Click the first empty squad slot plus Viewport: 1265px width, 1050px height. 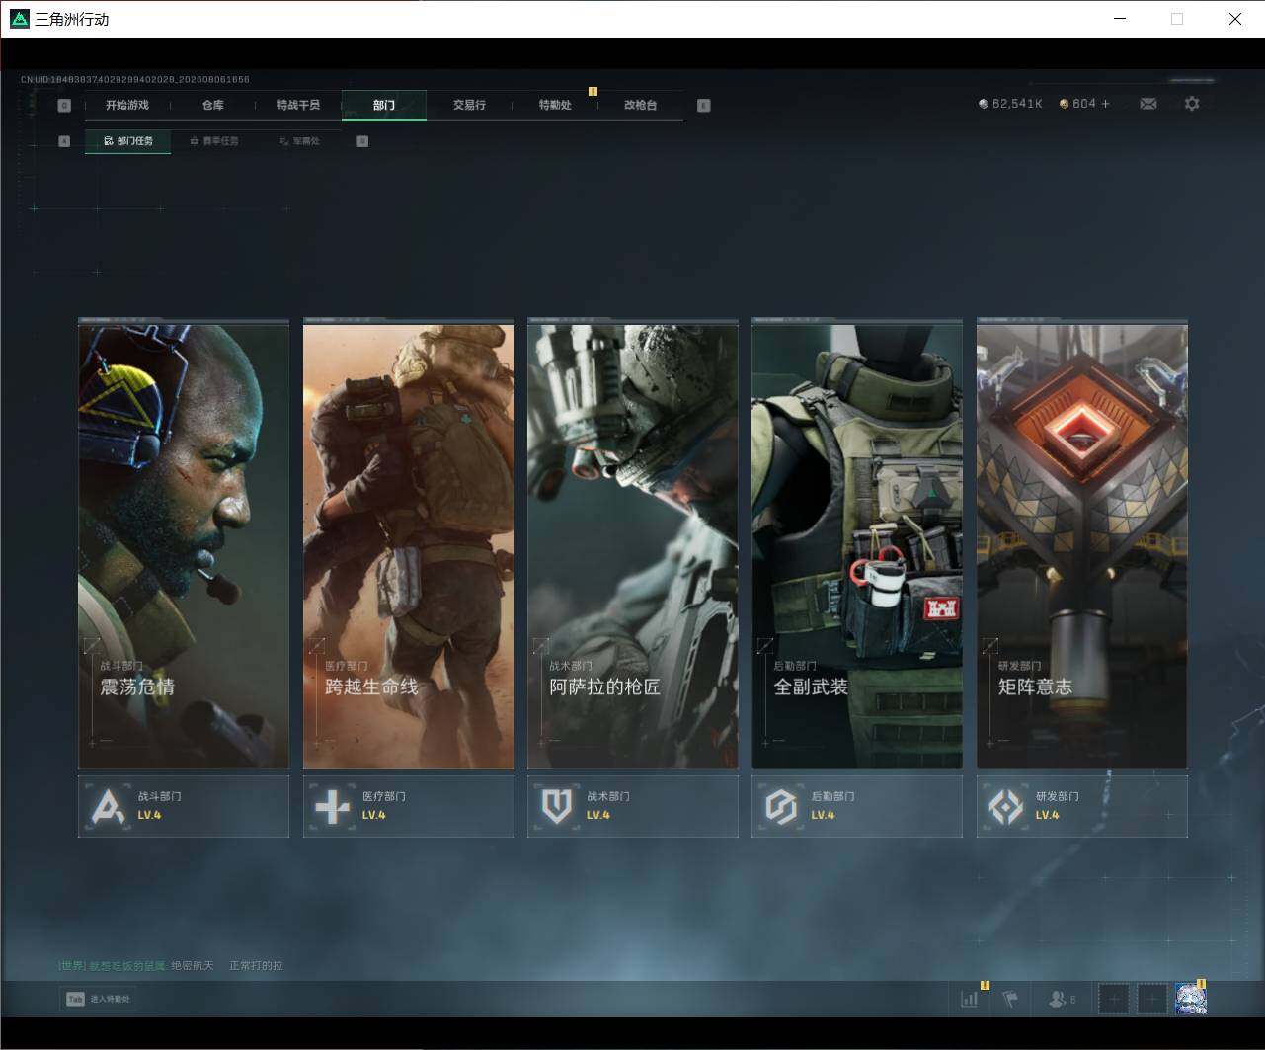click(1114, 1000)
